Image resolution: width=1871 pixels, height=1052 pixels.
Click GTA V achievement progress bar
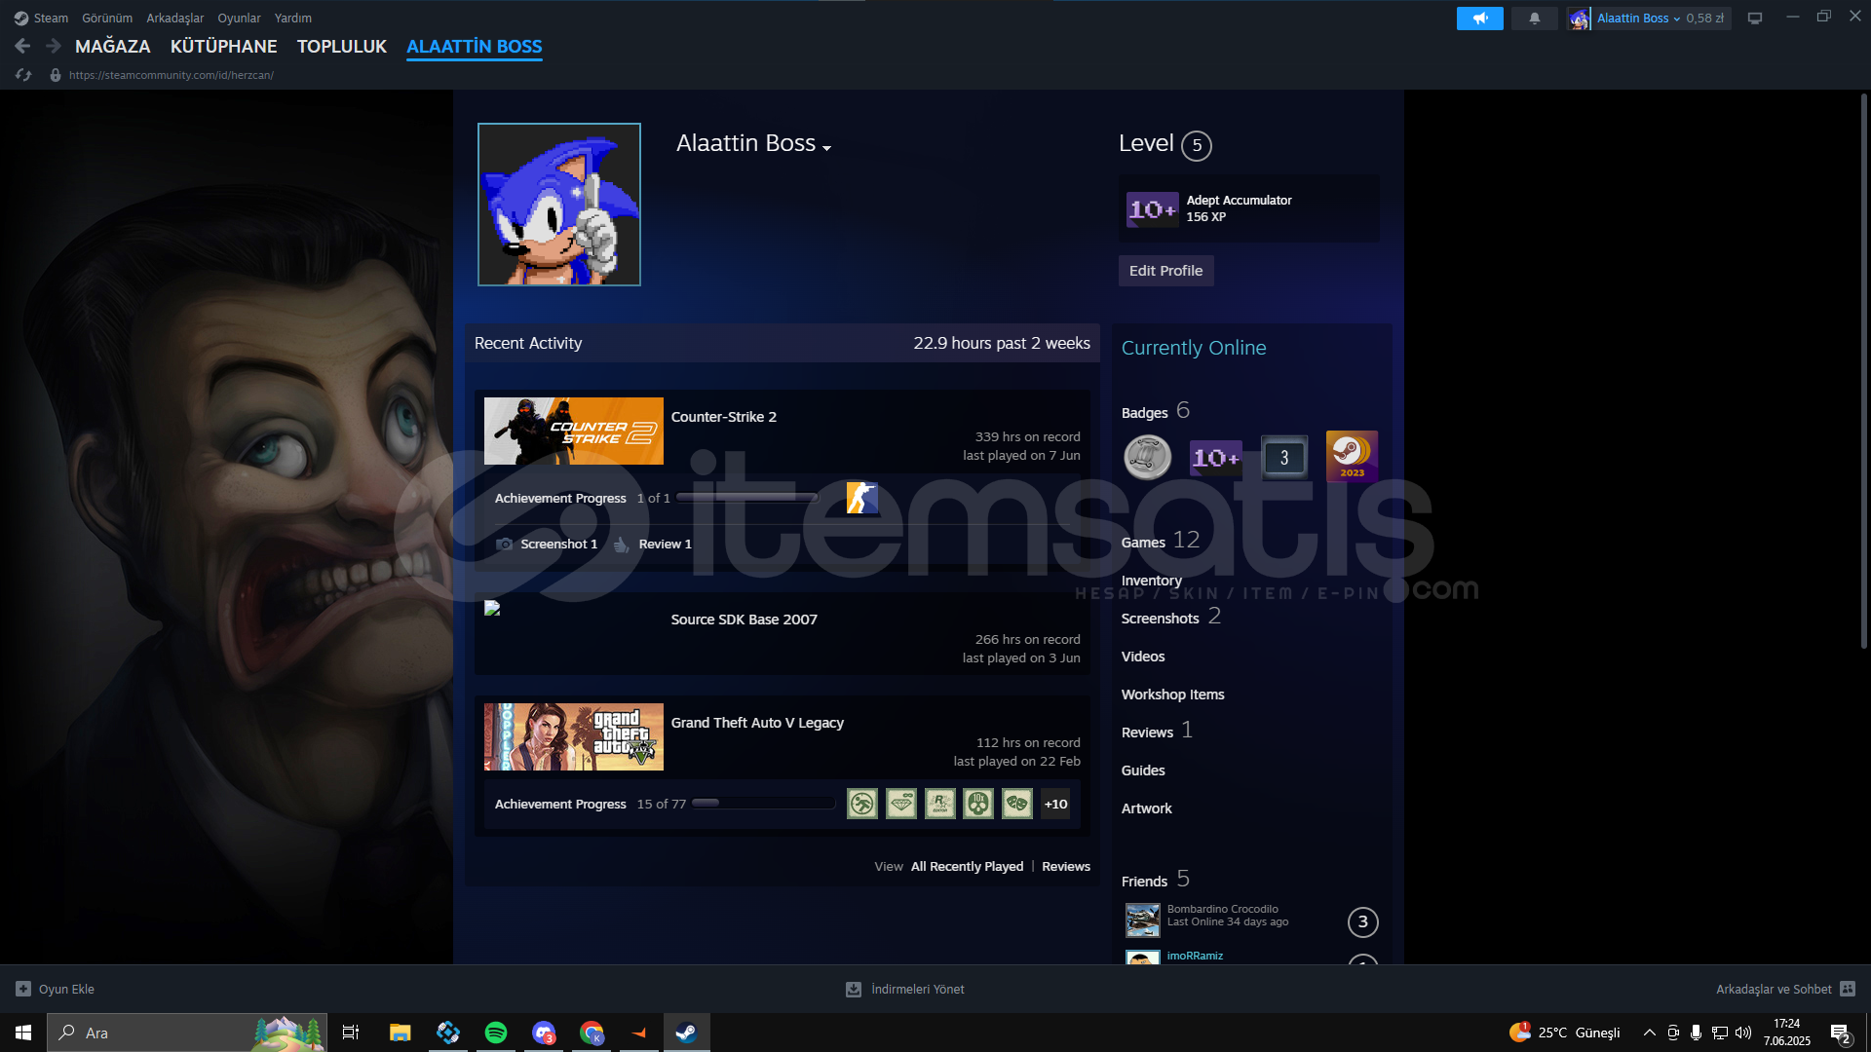pyautogui.click(x=763, y=804)
